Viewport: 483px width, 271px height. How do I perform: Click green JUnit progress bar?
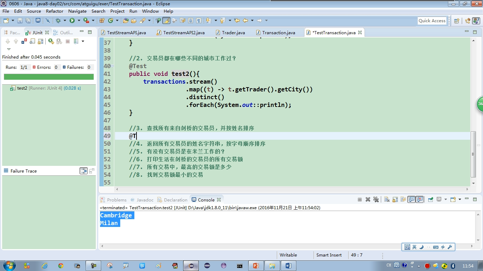coord(49,77)
